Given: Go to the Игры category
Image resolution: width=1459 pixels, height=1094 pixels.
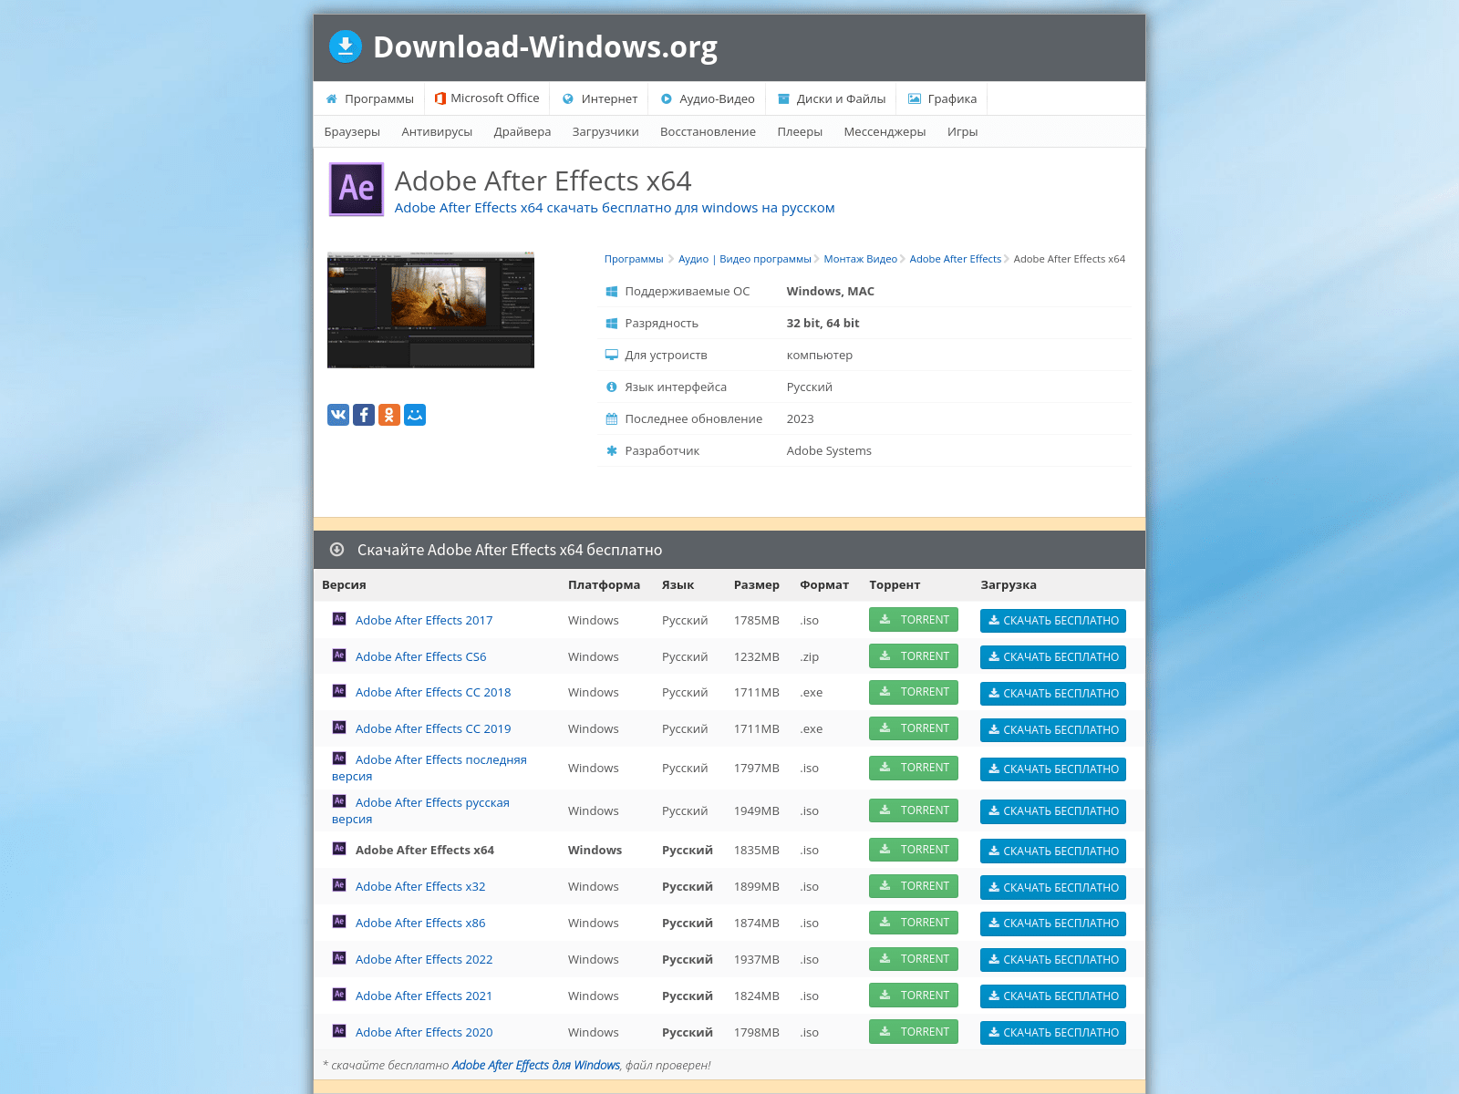Looking at the screenshot, I should coord(962,132).
